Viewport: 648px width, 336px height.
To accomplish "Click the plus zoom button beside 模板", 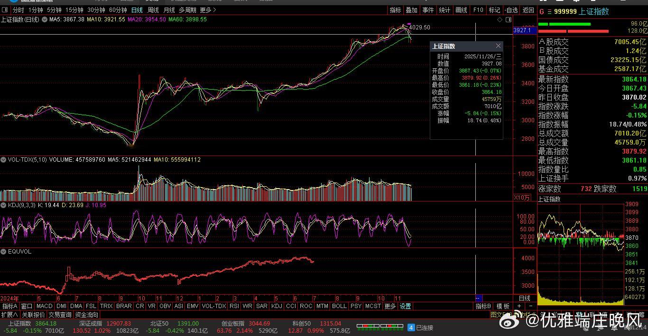I will (x=519, y=306).
